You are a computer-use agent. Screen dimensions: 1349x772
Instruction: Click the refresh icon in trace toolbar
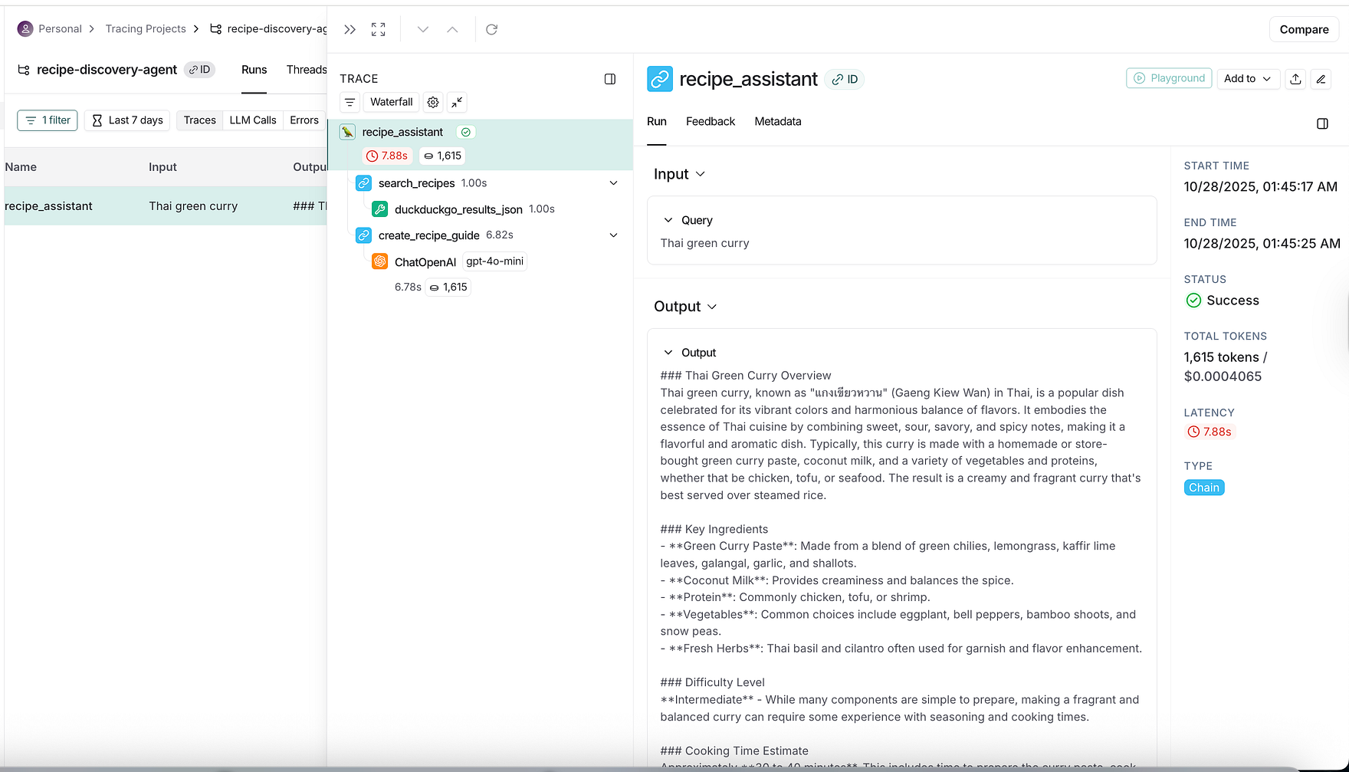click(x=491, y=29)
